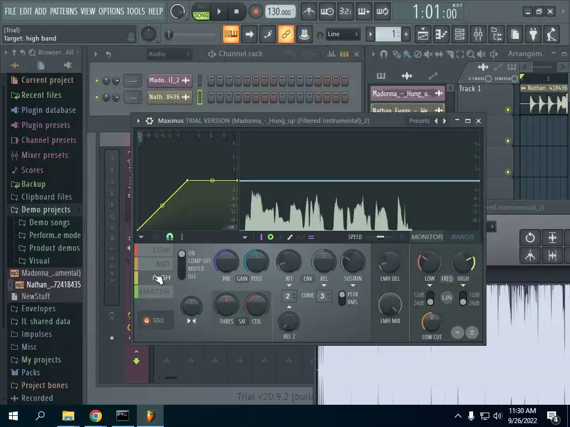Select Madonna_-_Hung_u.. clip in playlist picker
Image resolution: width=570 pixels, height=427 pixels.
pos(407,93)
